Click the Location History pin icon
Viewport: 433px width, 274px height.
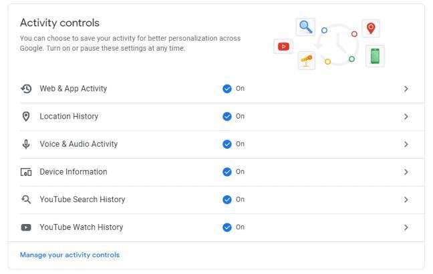pos(26,117)
